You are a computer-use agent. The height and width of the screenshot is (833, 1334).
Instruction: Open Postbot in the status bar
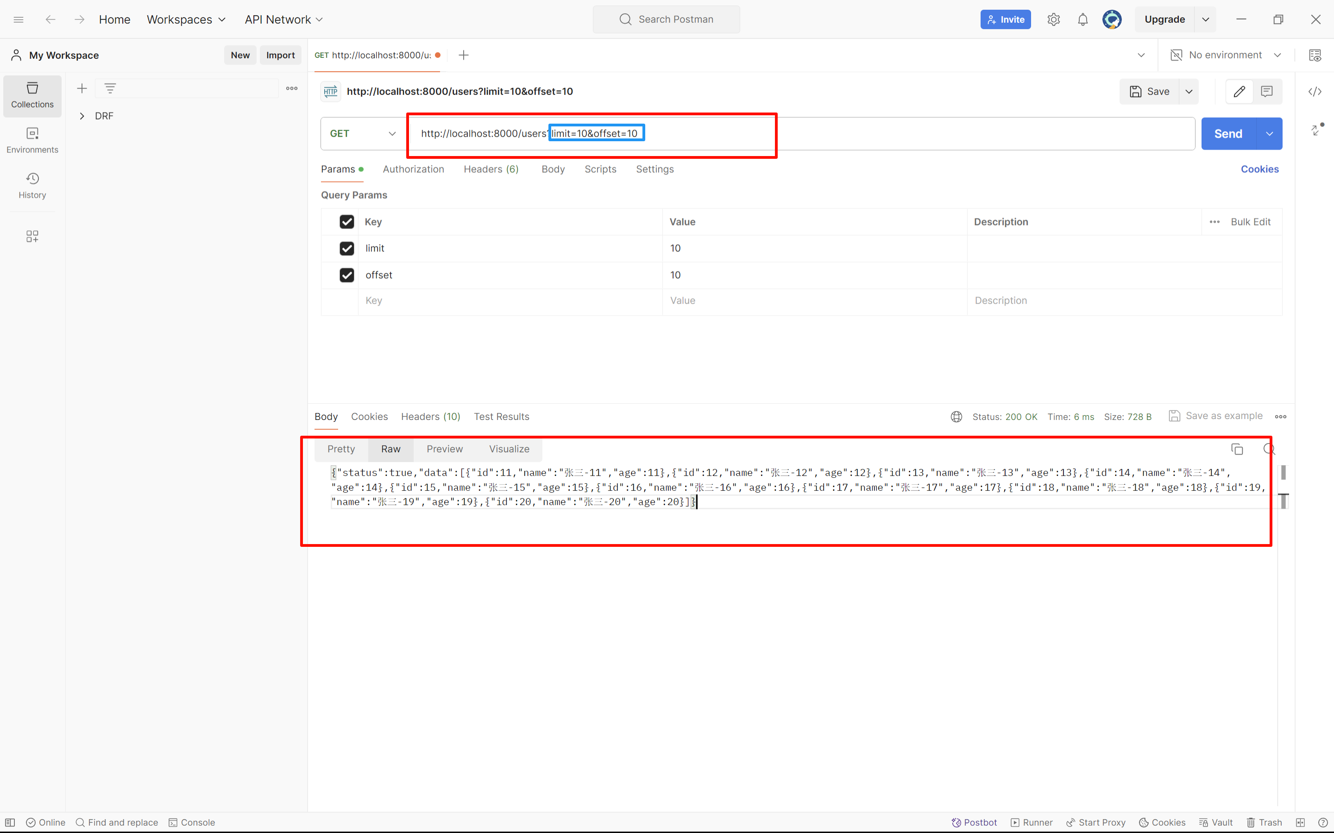click(x=974, y=822)
